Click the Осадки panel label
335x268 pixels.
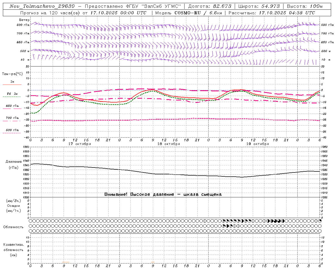click(x=13, y=206)
